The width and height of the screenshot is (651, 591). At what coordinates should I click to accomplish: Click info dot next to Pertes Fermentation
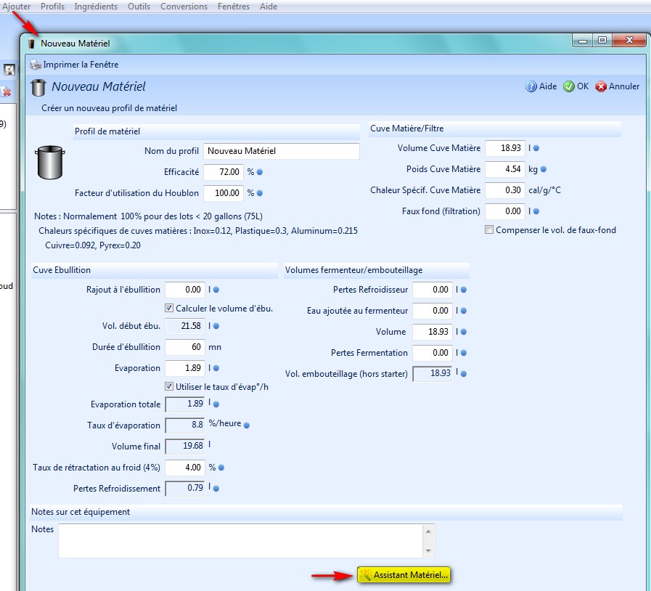pyautogui.click(x=464, y=353)
